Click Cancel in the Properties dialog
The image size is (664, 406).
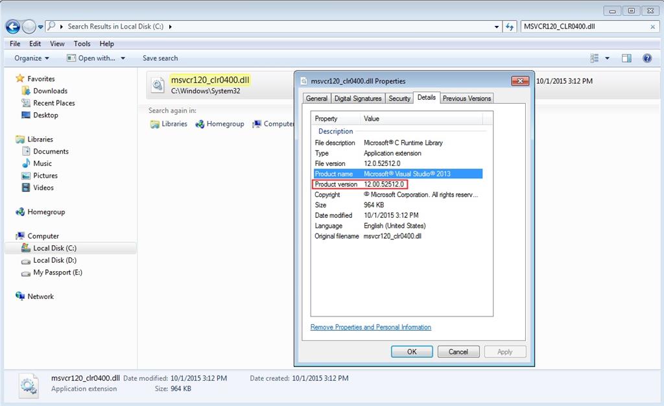pyautogui.click(x=458, y=352)
